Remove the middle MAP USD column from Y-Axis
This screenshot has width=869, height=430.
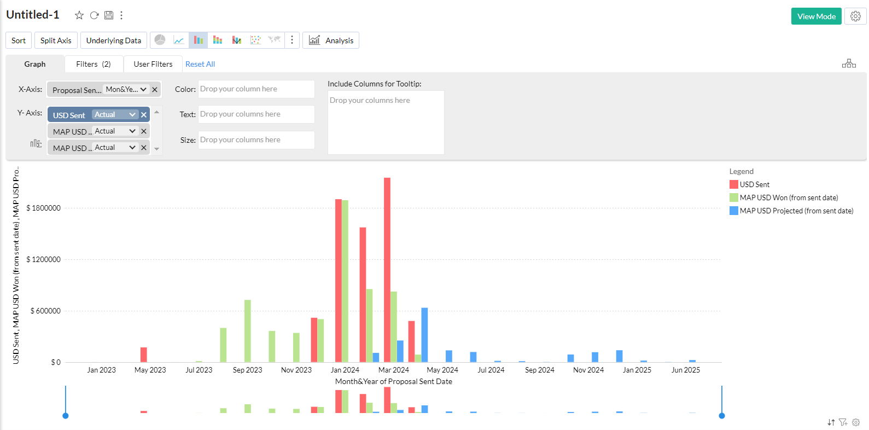pyautogui.click(x=144, y=131)
